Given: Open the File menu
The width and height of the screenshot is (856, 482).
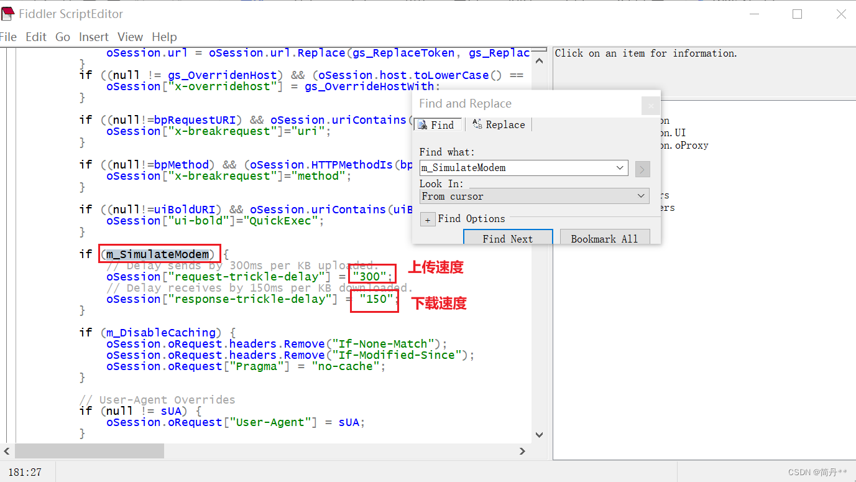Looking at the screenshot, I should 9,37.
